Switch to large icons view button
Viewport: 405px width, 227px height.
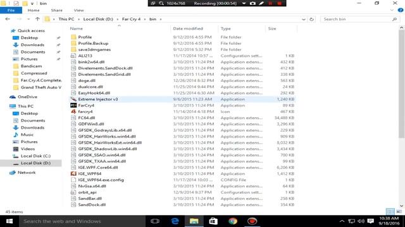pyautogui.click(x=399, y=212)
